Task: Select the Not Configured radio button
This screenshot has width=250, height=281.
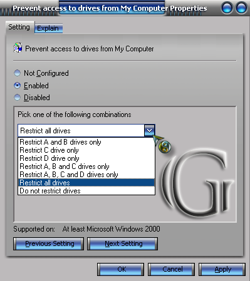Action: pyautogui.click(x=17, y=73)
